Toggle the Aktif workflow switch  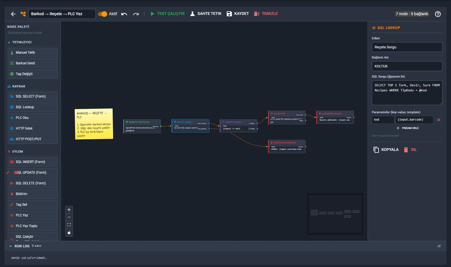103,14
